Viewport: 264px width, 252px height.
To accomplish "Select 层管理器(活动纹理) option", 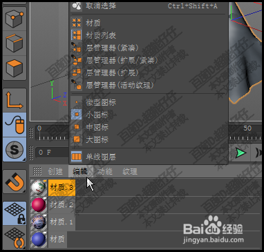I will point(149,85).
